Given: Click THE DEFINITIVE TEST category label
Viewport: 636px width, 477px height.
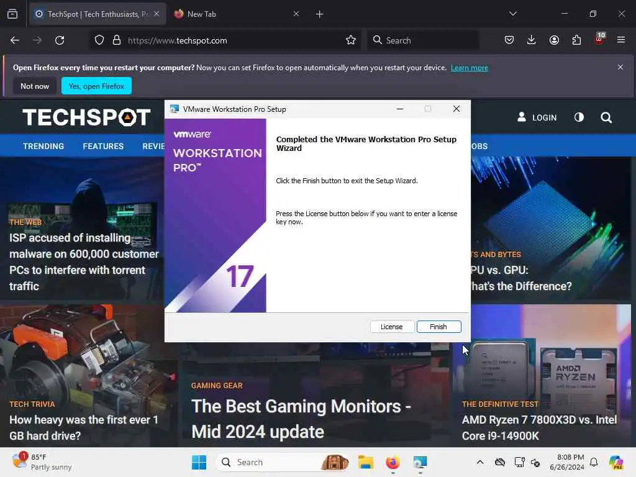Looking at the screenshot, I should click(x=500, y=404).
